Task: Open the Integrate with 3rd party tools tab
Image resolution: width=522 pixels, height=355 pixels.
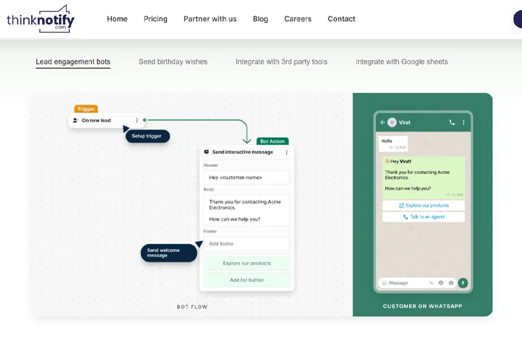Action: [281, 62]
